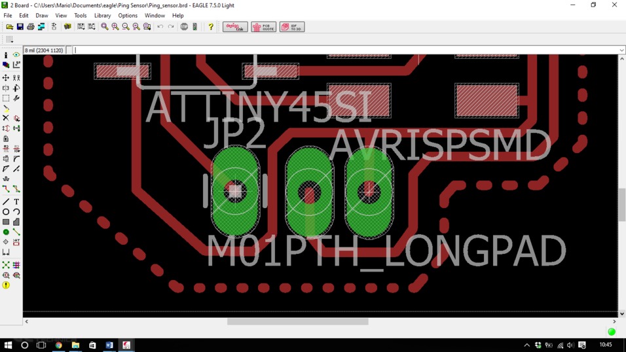The image size is (626, 352).
Task: Select the Smash tool
Action: [x=6, y=159]
